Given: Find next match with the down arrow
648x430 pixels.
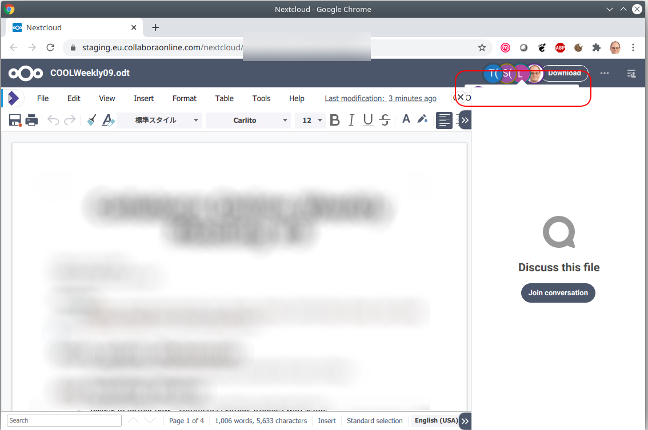Looking at the screenshot, I should [150, 420].
